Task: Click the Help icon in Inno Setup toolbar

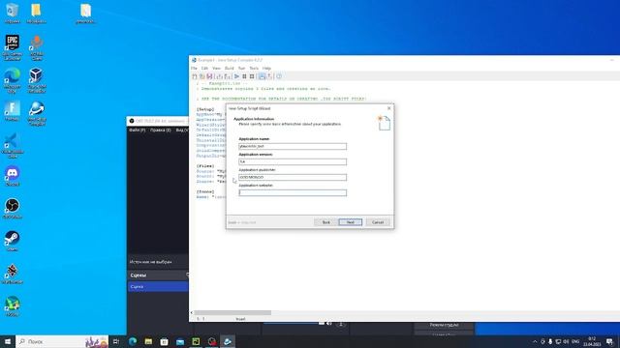Action: (279, 76)
